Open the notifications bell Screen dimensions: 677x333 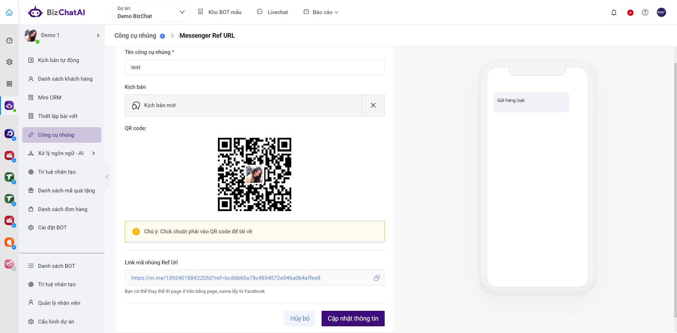click(x=614, y=12)
